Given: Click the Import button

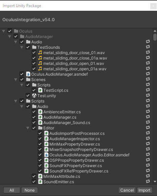Looking at the screenshot, I should (x=145, y=190).
